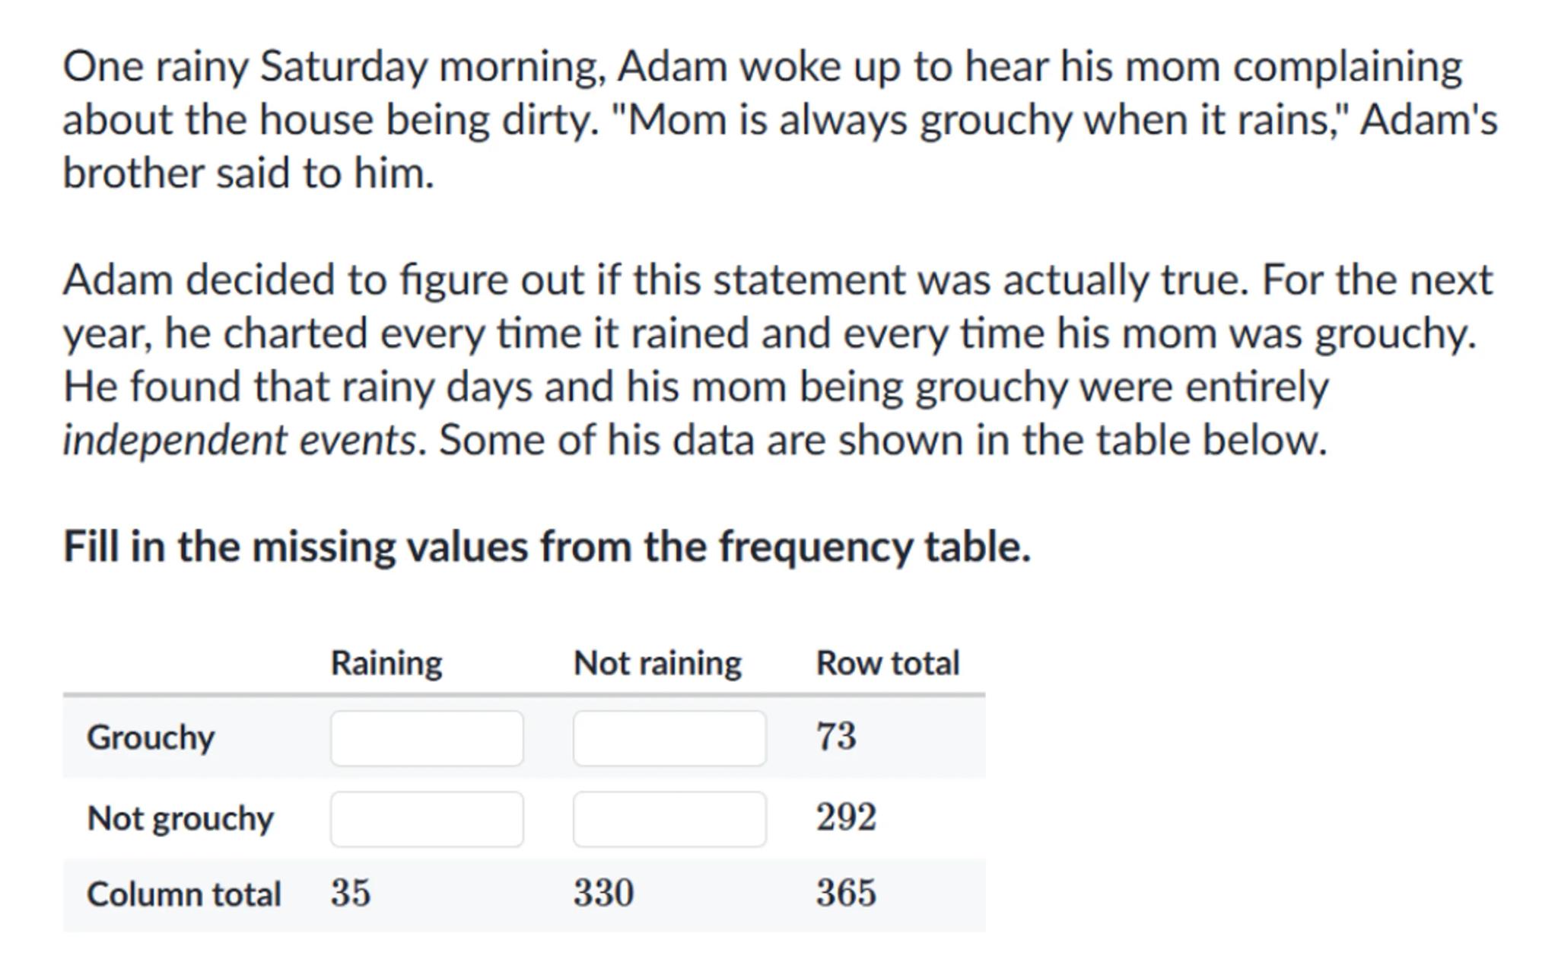Click the grand total value 365
The image size is (1558, 972).
(x=846, y=893)
